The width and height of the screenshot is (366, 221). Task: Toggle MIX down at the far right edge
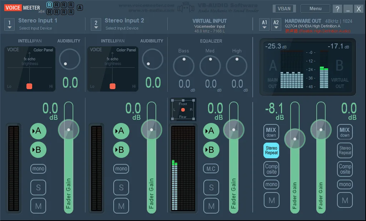click(345, 132)
